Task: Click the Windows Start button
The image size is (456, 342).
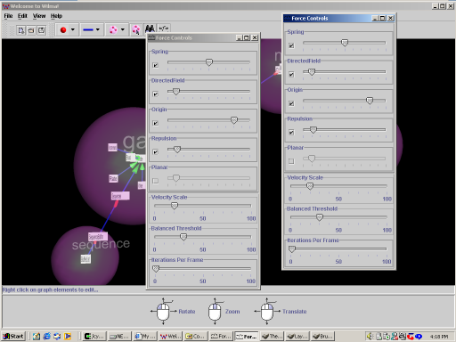Action: (x=13, y=336)
